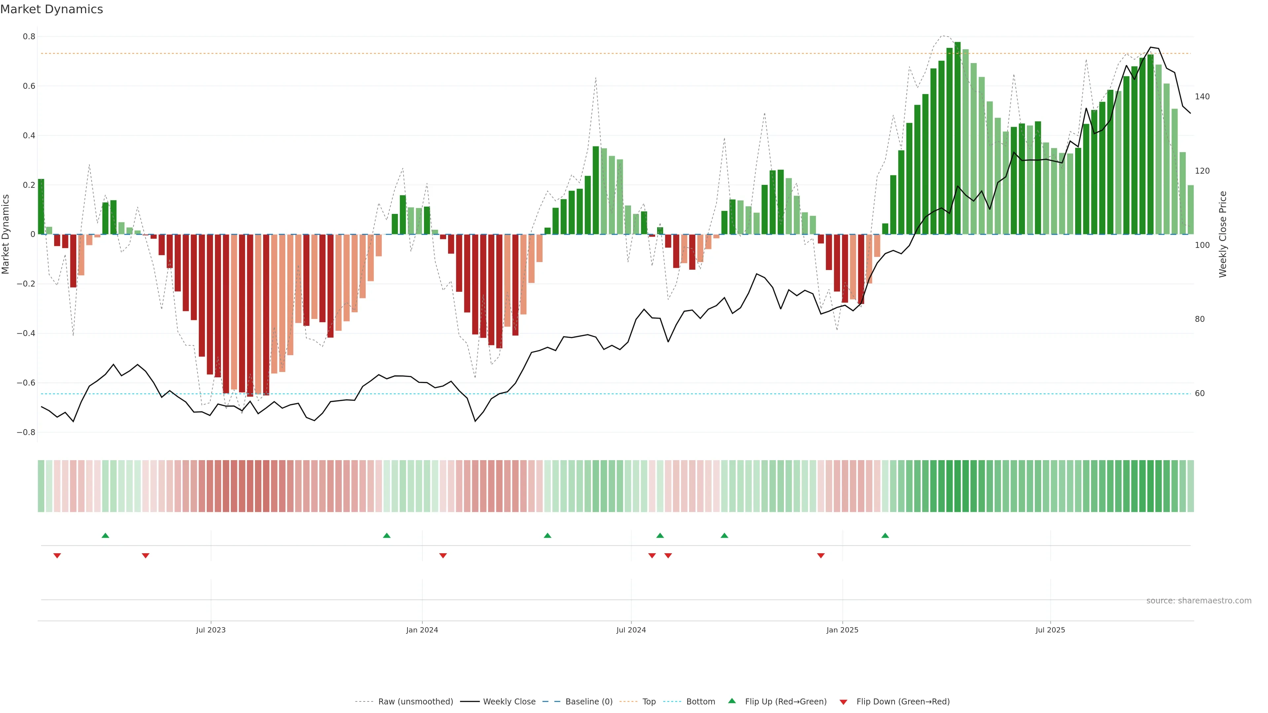Click the Jan 2025 x-axis label

842,630
